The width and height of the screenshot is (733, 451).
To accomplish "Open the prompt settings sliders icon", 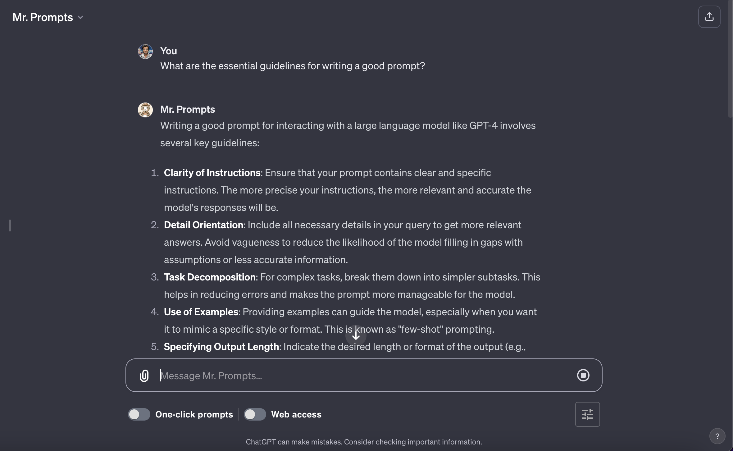I will (x=587, y=414).
